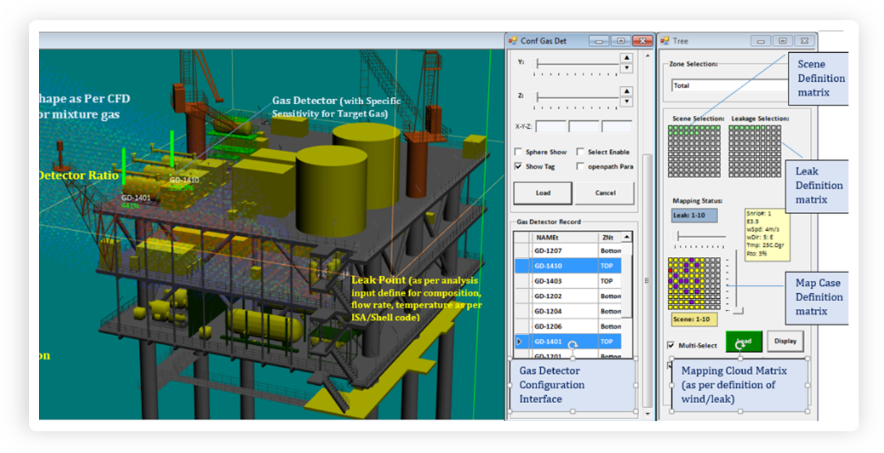The image size is (884, 453).
Task: Click Load button in Conf Gas Det
Action: [543, 193]
